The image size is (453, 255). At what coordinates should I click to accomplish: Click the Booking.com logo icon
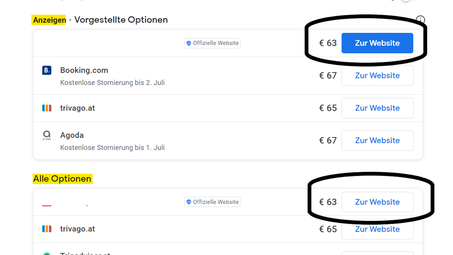click(47, 70)
